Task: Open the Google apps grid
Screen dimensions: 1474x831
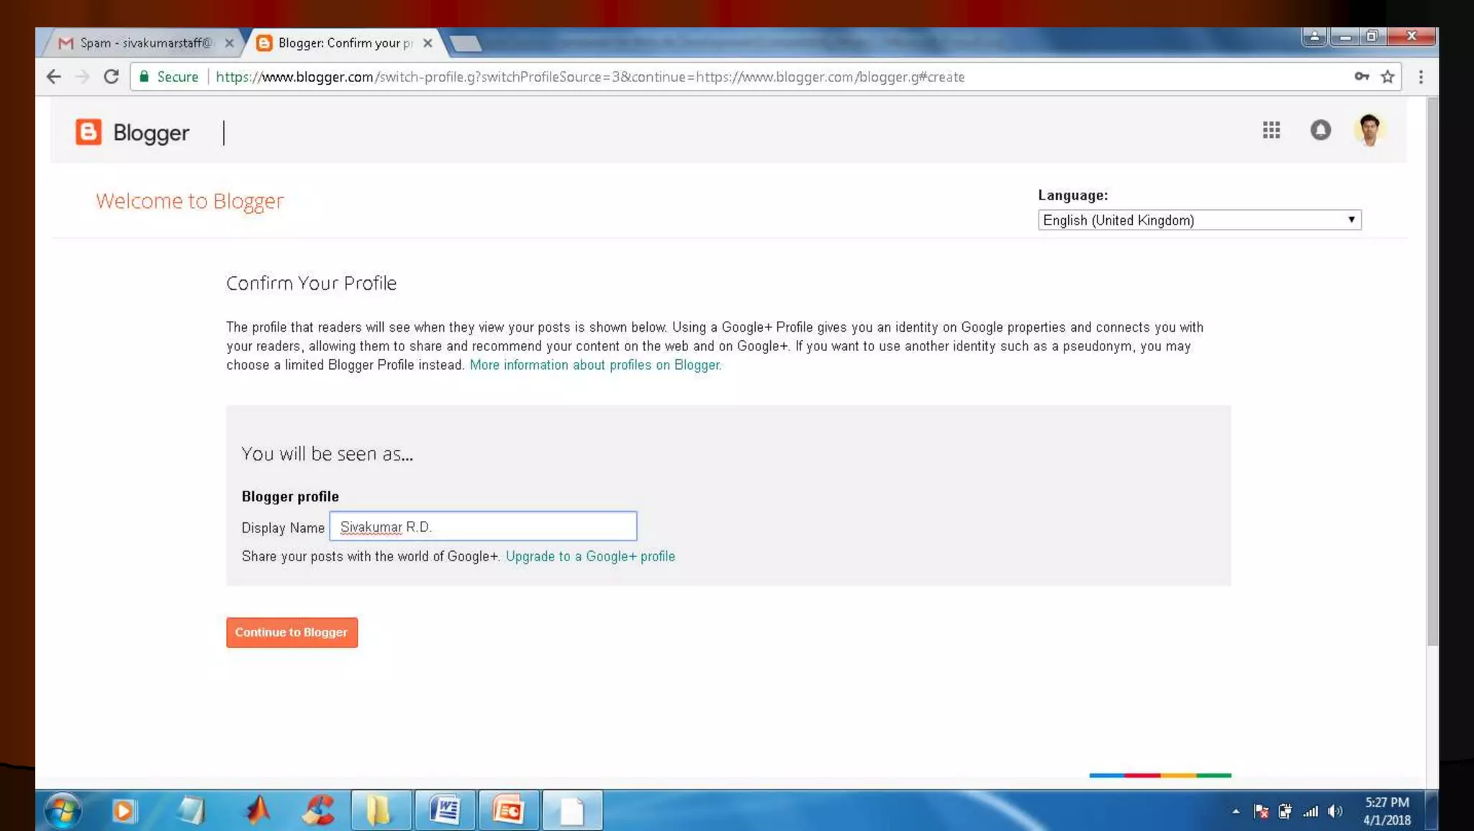Action: [x=1271, y=130]
